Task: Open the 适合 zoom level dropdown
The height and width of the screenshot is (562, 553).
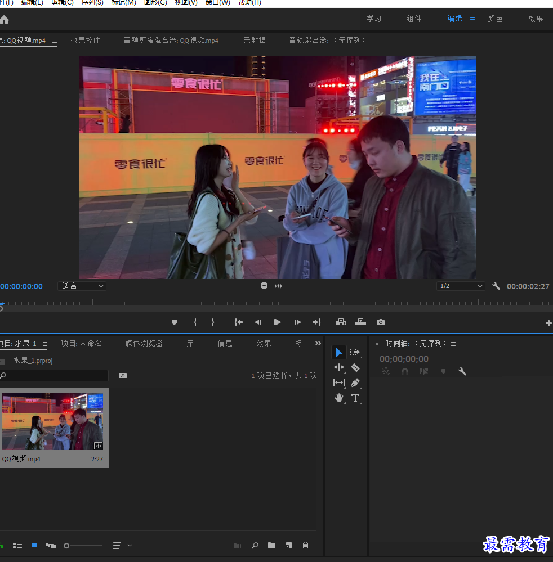Action: pyautogui.click(x=82, y=286)
